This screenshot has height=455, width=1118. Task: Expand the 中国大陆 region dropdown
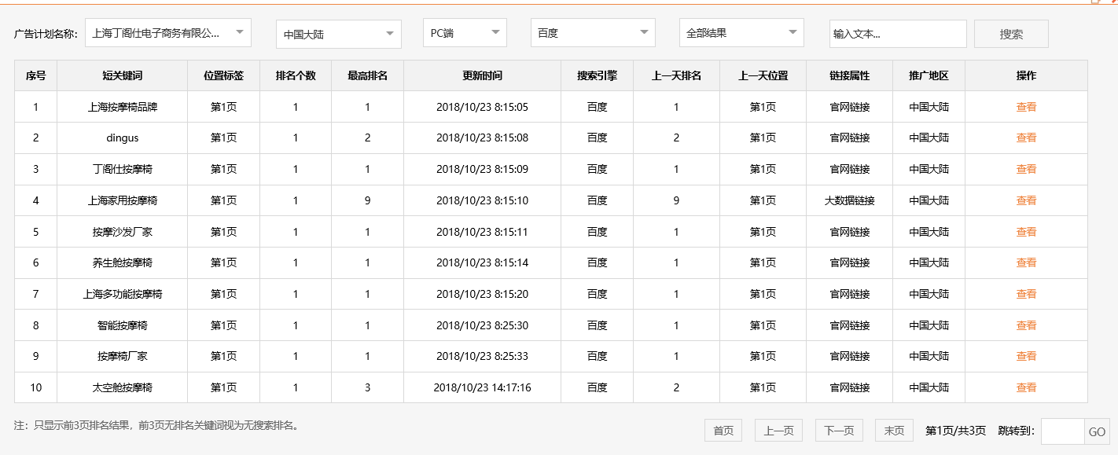tap(338, 33)
